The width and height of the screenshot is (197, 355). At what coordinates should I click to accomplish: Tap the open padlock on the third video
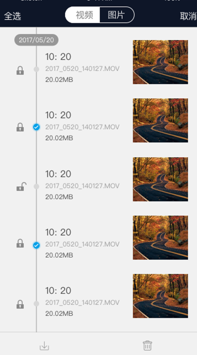pos(20,187)
